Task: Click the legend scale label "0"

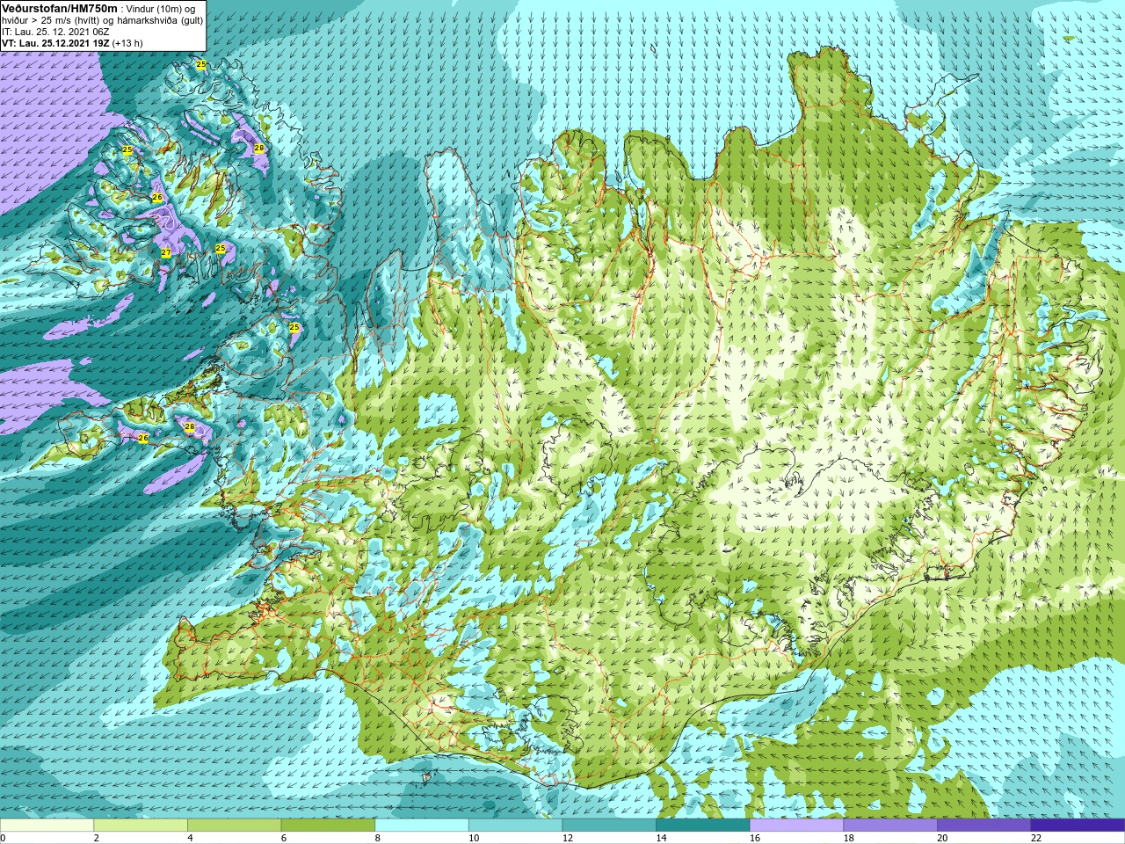Action: [4, 838]
